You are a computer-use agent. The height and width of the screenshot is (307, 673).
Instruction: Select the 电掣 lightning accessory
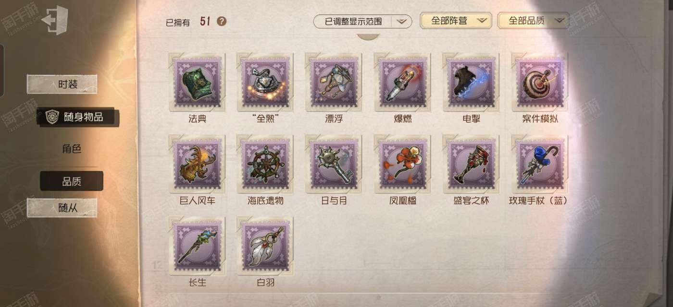(x=471, y=82)
